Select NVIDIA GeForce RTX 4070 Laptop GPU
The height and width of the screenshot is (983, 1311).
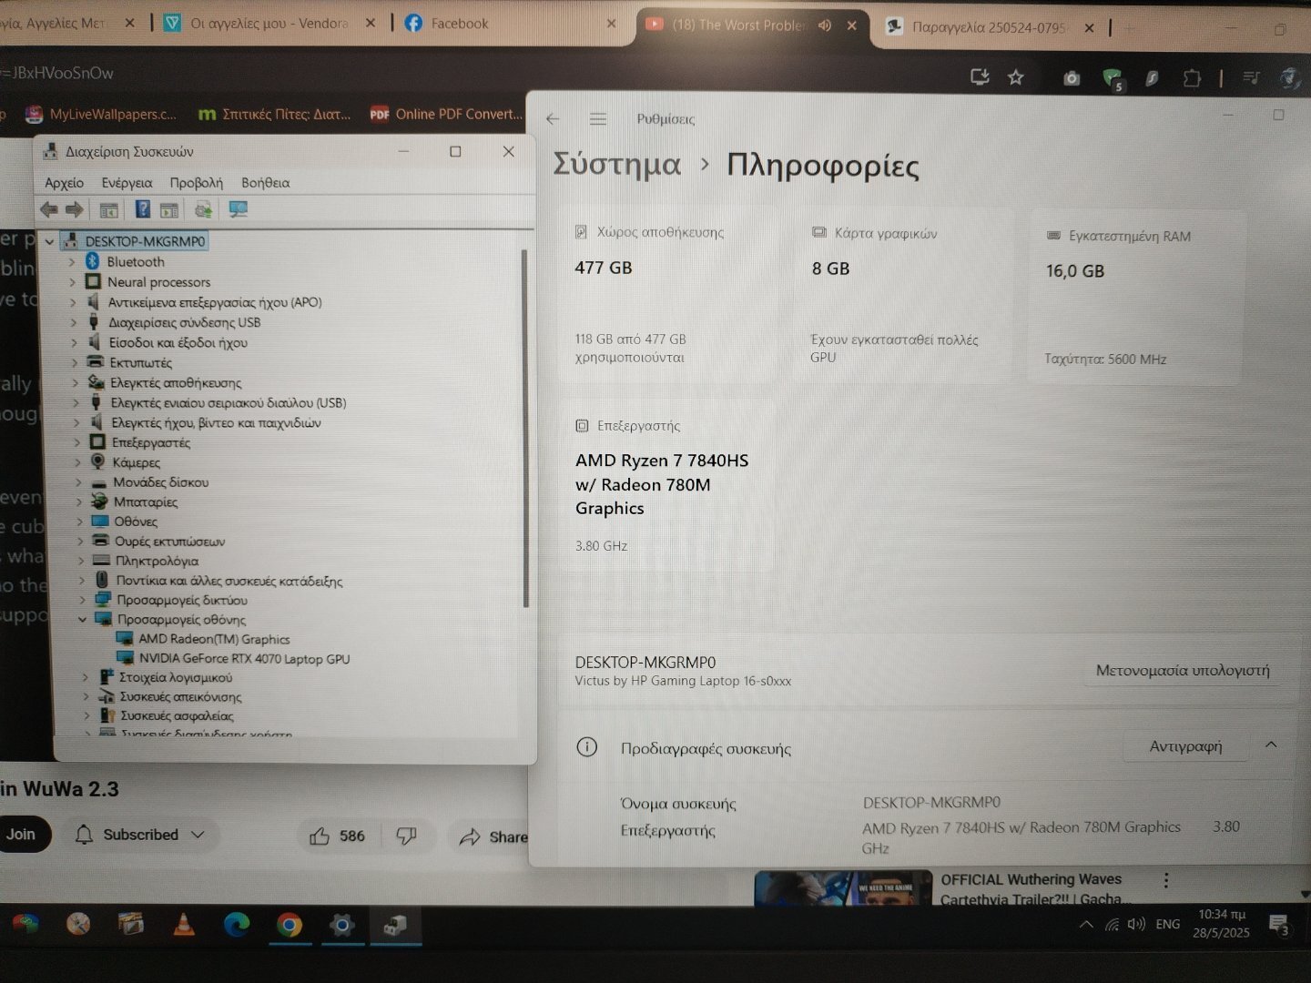coord(244,659)
